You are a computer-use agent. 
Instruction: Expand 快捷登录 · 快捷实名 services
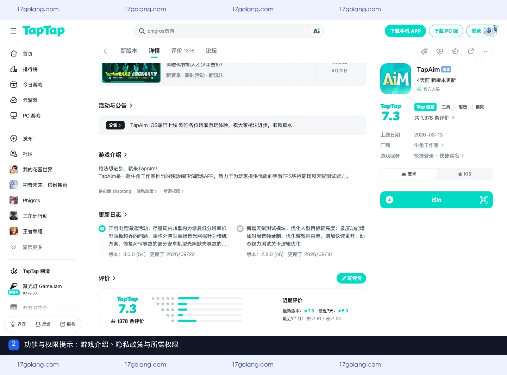439,156
